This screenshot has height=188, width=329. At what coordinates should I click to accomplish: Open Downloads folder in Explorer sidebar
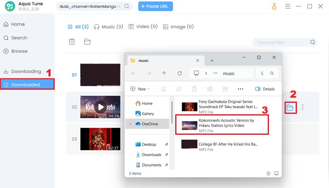coord(151,155)
